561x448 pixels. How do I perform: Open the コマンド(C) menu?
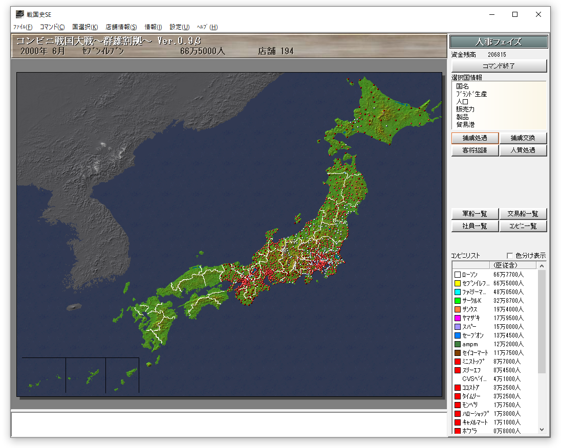[x=52, y=27]
